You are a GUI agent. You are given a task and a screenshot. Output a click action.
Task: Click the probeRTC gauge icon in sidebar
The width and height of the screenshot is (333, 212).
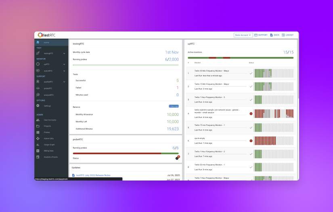point(38,88)
